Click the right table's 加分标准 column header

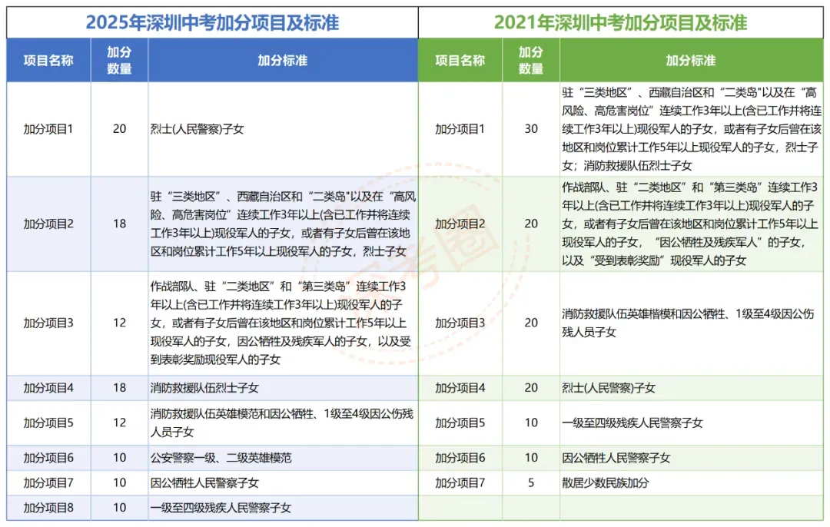pyautogui.click(x=692, y=60)
